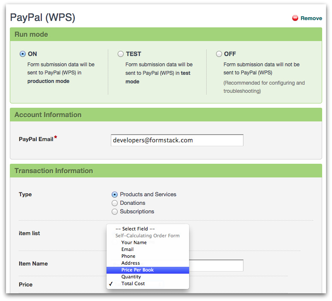332x301 pixels.
Task: Select 'Quantity' from dropdown list
Action: [131, 277]
